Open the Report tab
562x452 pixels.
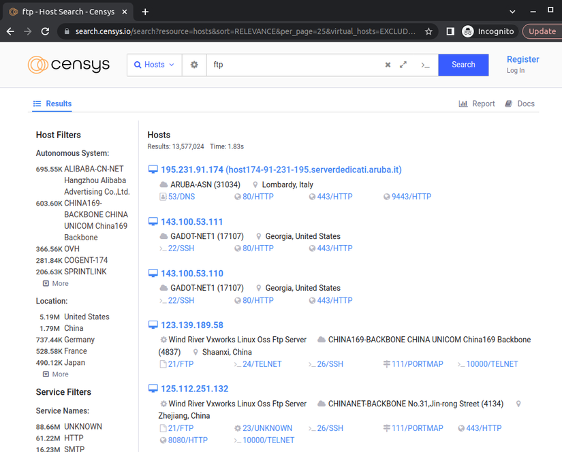(477, 103)
